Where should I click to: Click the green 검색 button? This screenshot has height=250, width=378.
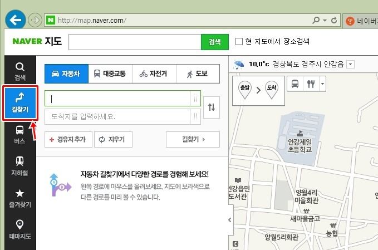coord(215,42)
